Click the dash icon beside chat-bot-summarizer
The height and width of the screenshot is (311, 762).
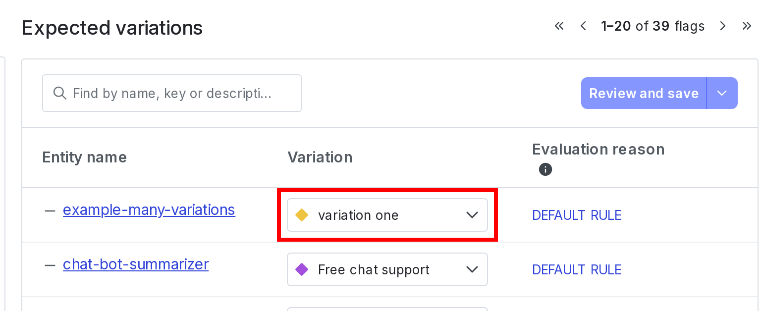pyautogui.click(x=50, y=265)
